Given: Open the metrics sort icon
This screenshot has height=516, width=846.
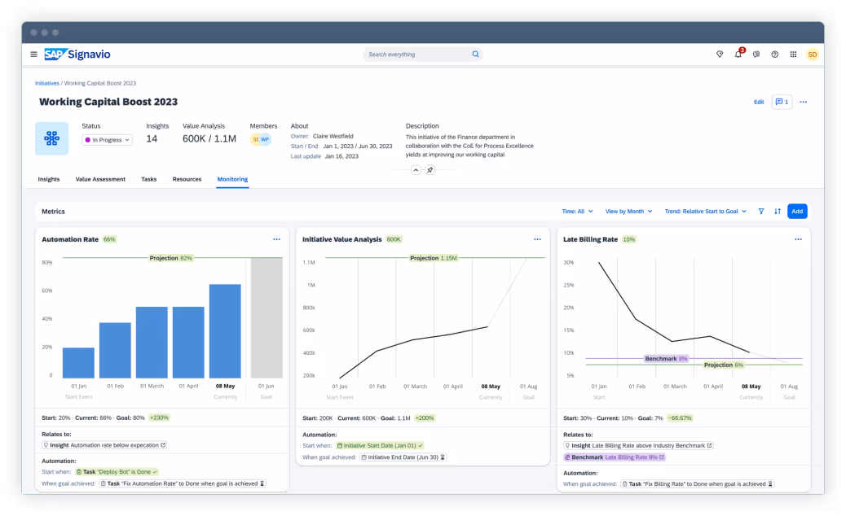Looking at the screenshot, I should coord(778,211).
